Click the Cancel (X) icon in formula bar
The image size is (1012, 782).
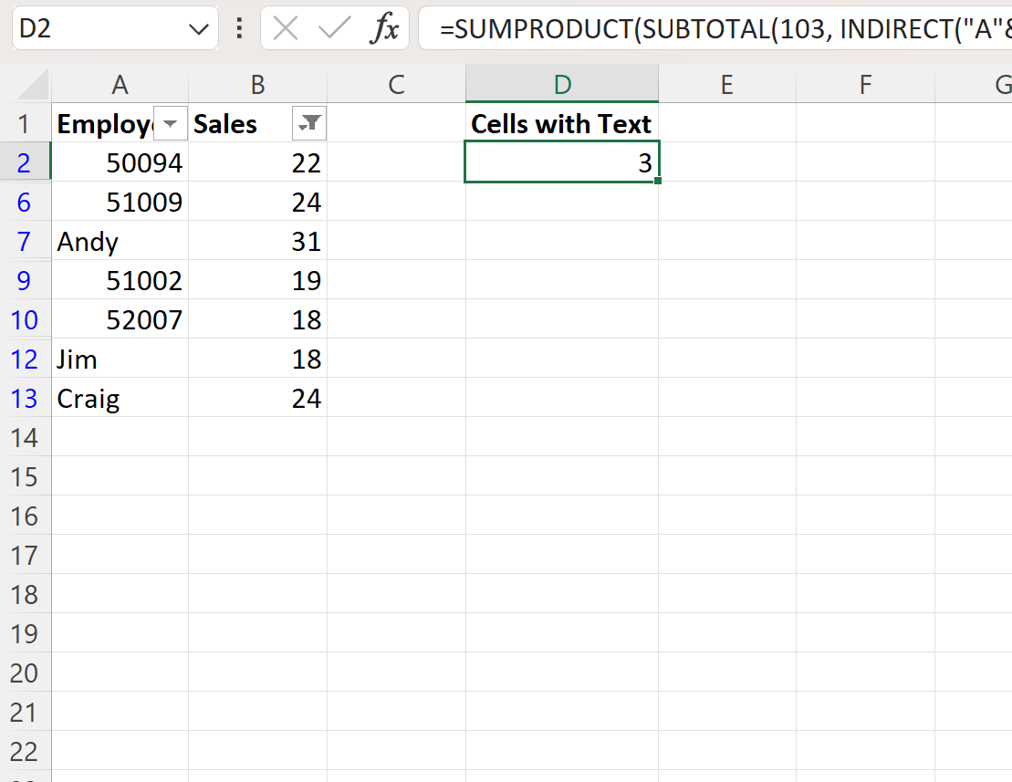(x=285, y=28)
